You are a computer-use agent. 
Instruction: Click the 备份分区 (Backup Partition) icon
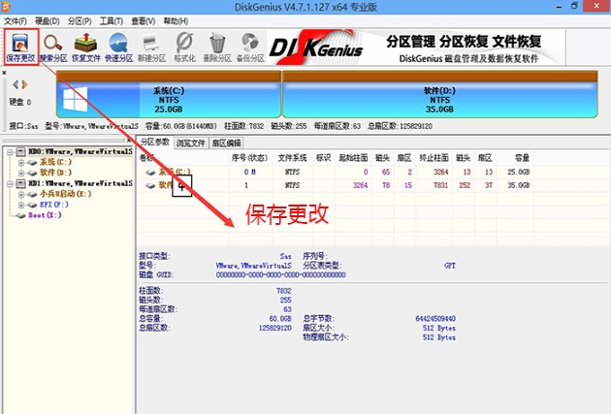(251, 46)
